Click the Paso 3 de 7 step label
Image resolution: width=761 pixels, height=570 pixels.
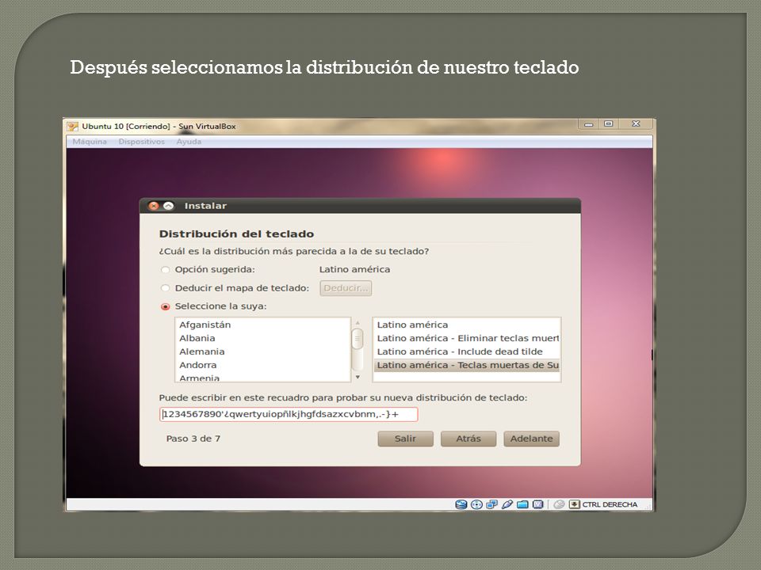[x=193, y=439]
